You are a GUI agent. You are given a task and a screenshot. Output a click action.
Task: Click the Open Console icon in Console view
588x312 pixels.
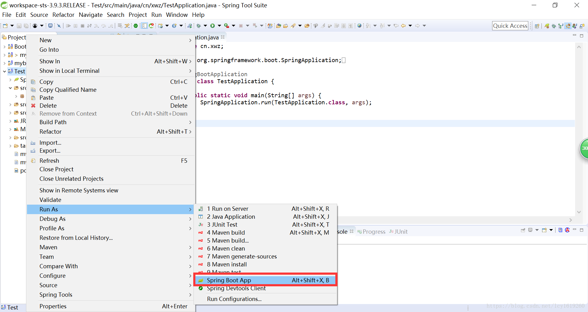point(544,230)
